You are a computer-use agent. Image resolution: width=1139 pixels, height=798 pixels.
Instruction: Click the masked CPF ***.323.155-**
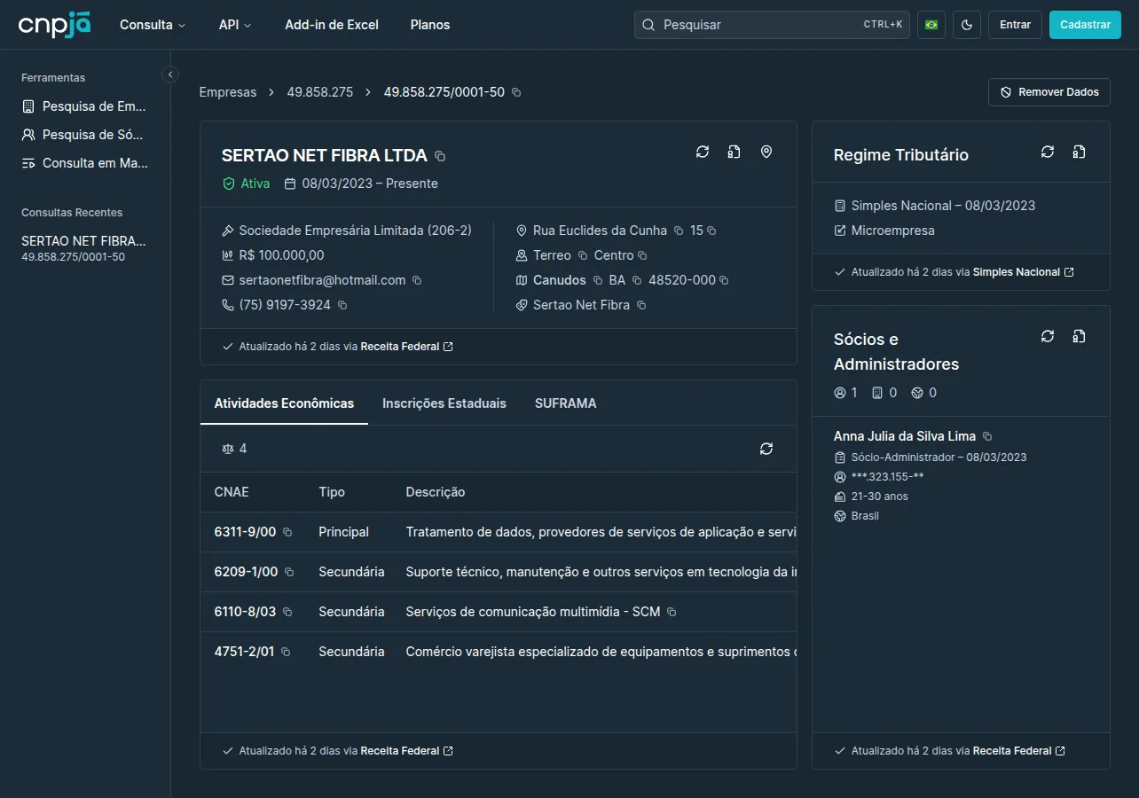coord(887,477)
